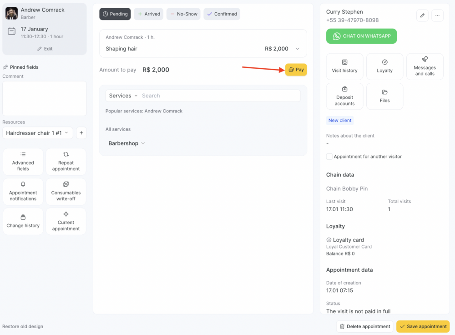The width and height of the screenshot is (455, 335).
Task: Check Appointment for another visitor
Action: [329, 157]
